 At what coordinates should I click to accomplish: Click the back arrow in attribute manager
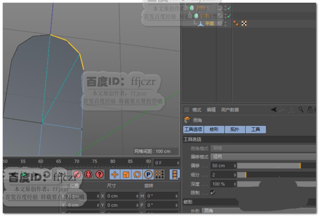[274, 110]
